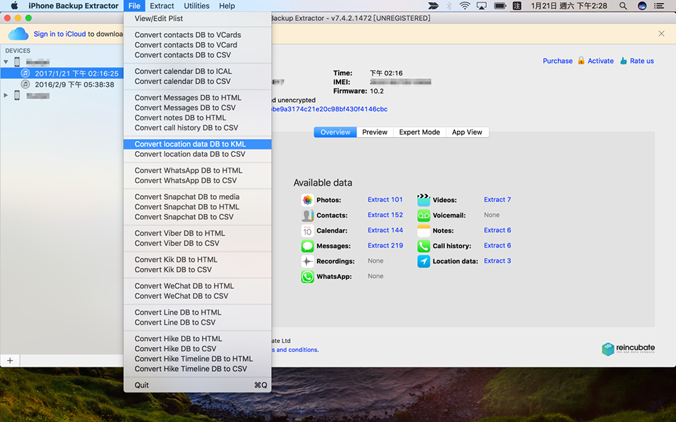This screenshot has width=676, height=422.
Task: Open the Apple menu
Action: pos(14,5)
